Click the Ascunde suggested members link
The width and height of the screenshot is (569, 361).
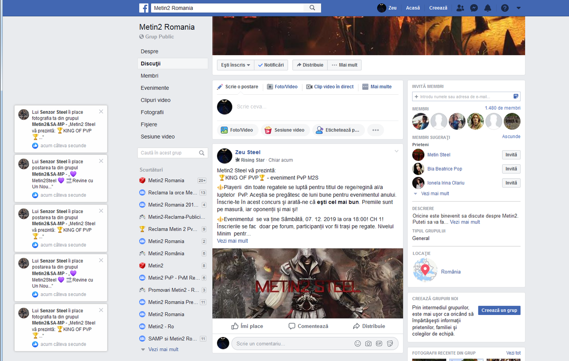pos(511,136)
